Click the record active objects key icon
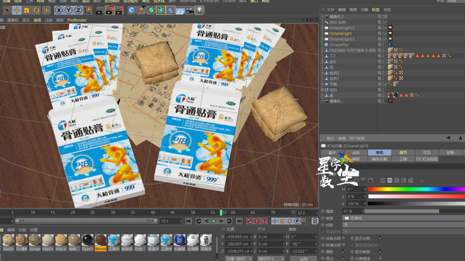This screenshot has width=465, height=261. 249,221
